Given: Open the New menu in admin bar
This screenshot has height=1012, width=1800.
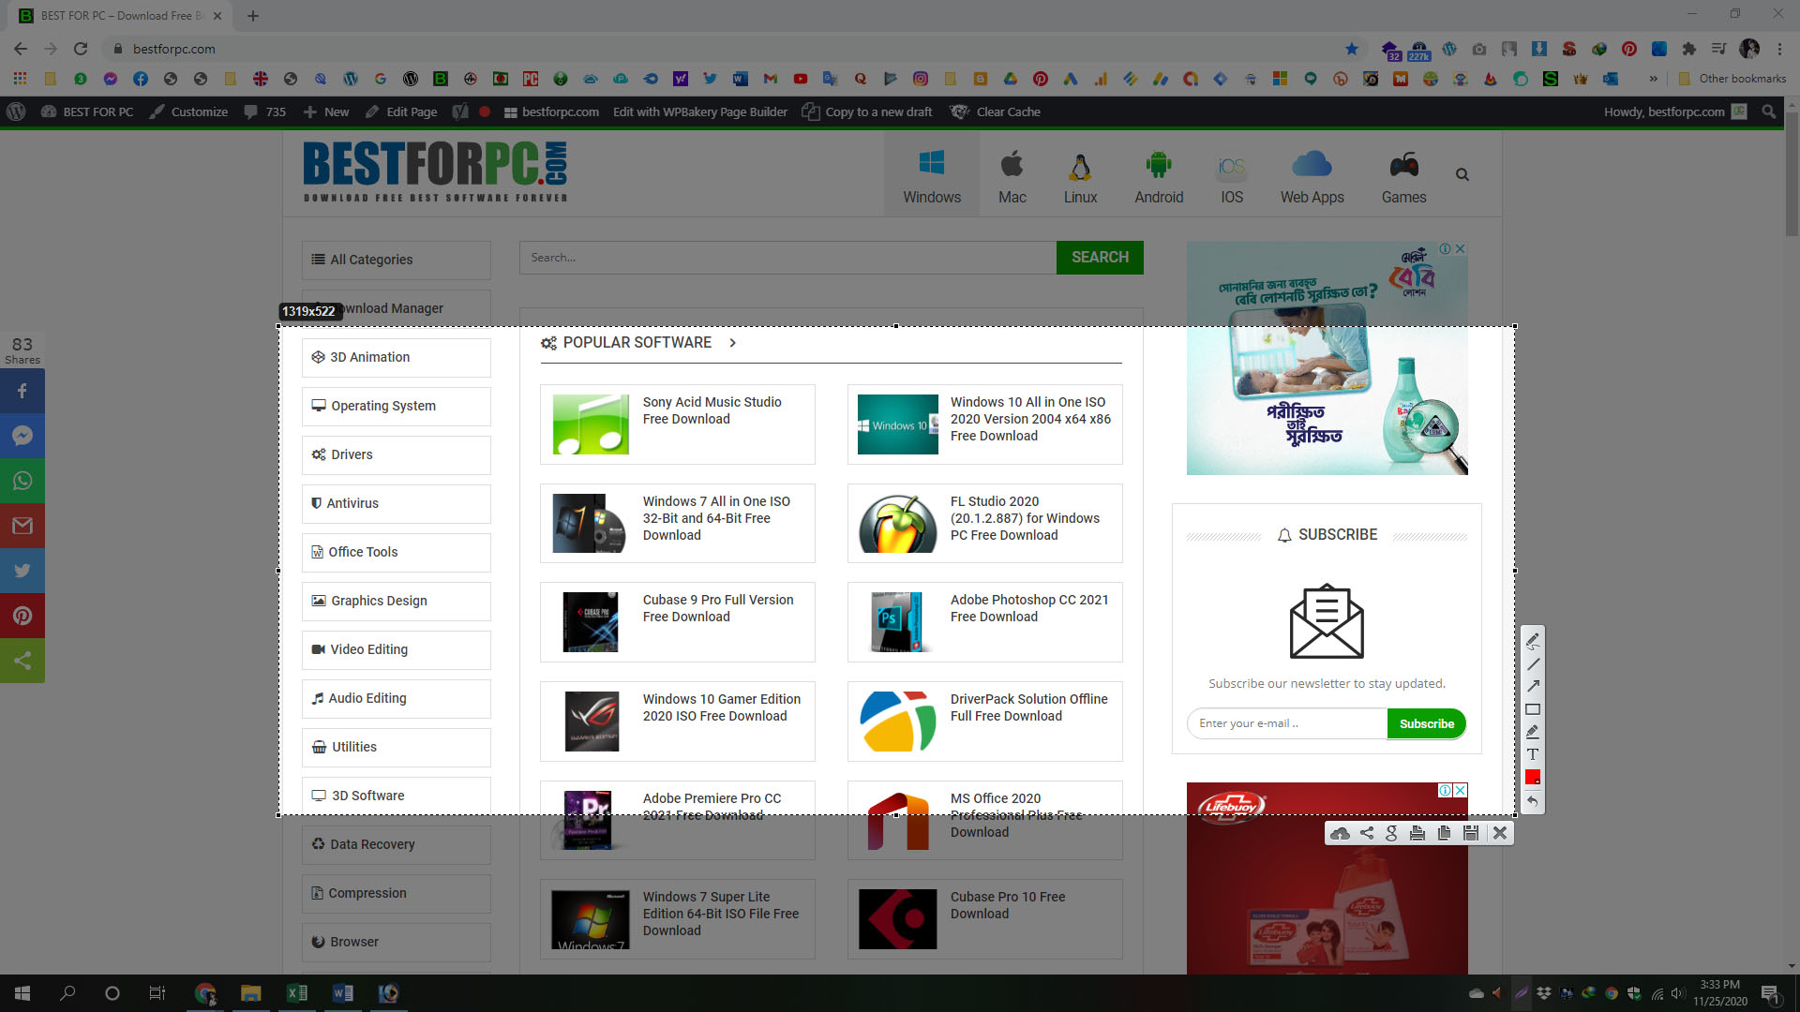Looking at the screenshot, I should 326,112.
